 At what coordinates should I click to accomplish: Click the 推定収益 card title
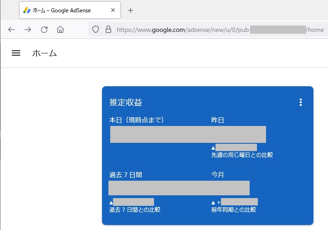[x=129, y=103]
